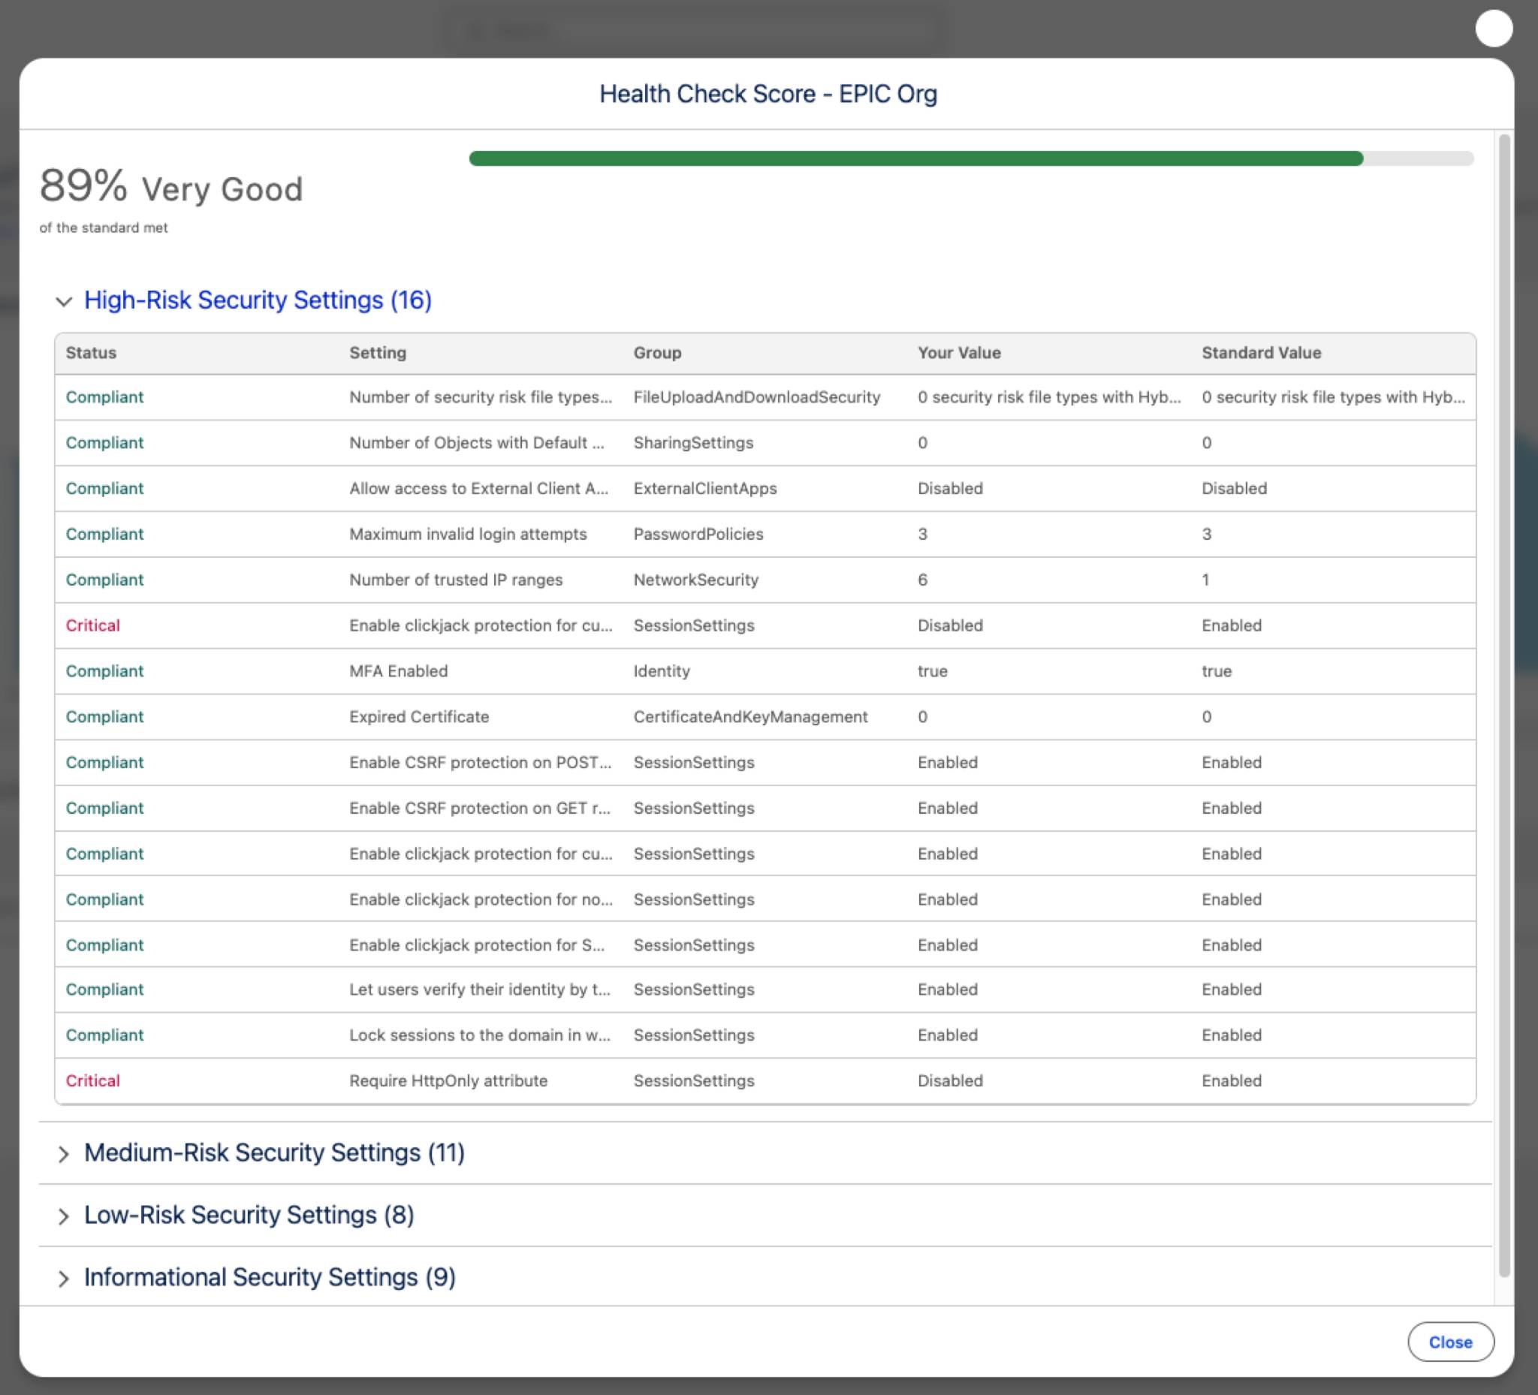The height and width of the screenshot is (1395, 1538).
Task: Click Standard Value 1 for trusted IP ranges
Action: point(1205,580)
